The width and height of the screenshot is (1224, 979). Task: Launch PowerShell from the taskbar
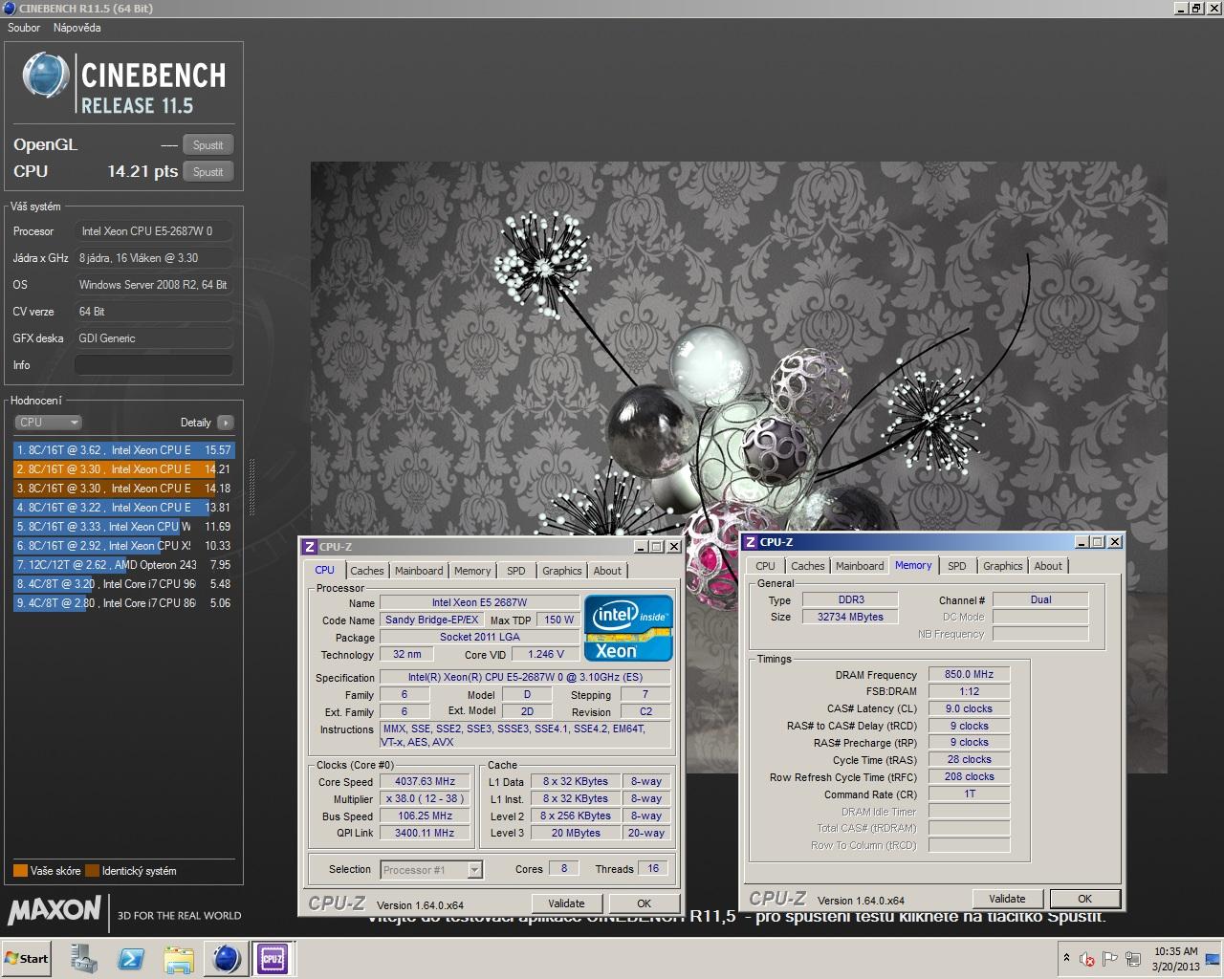click(x=131, y=959)
